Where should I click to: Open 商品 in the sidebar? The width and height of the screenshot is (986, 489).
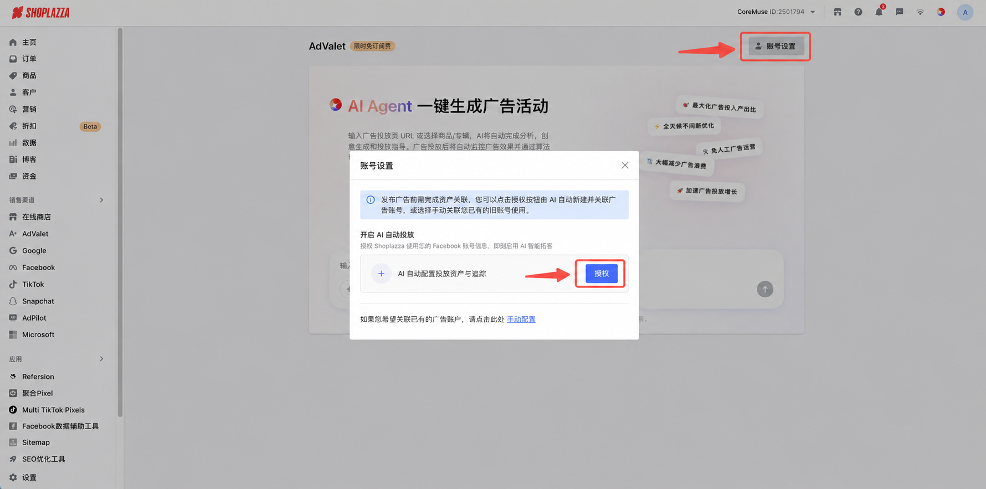29,75
